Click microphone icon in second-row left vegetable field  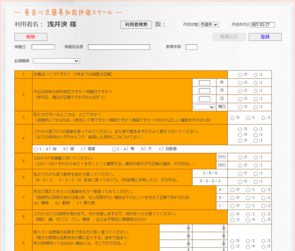(188, 236)
